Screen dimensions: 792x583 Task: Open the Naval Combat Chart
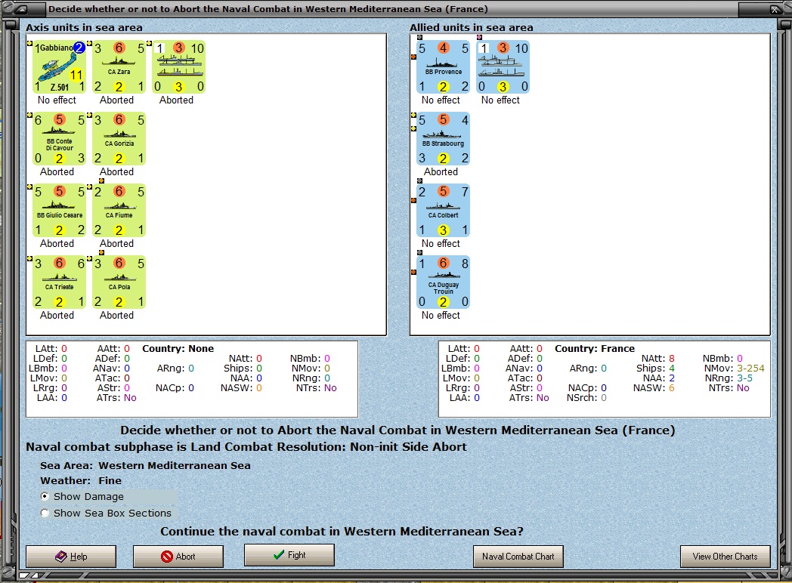click(x=518, y=557)
